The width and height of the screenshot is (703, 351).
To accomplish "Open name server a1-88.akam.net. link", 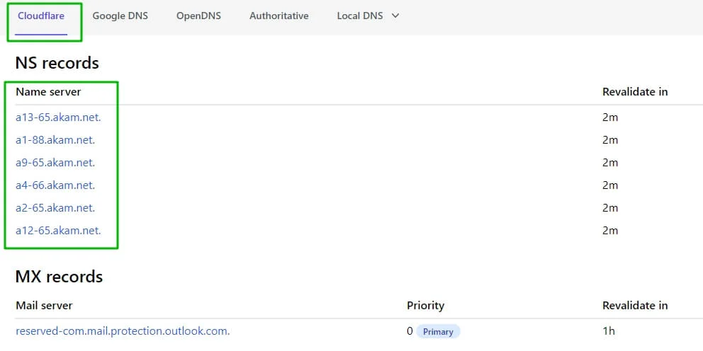I will pos(55,139).
